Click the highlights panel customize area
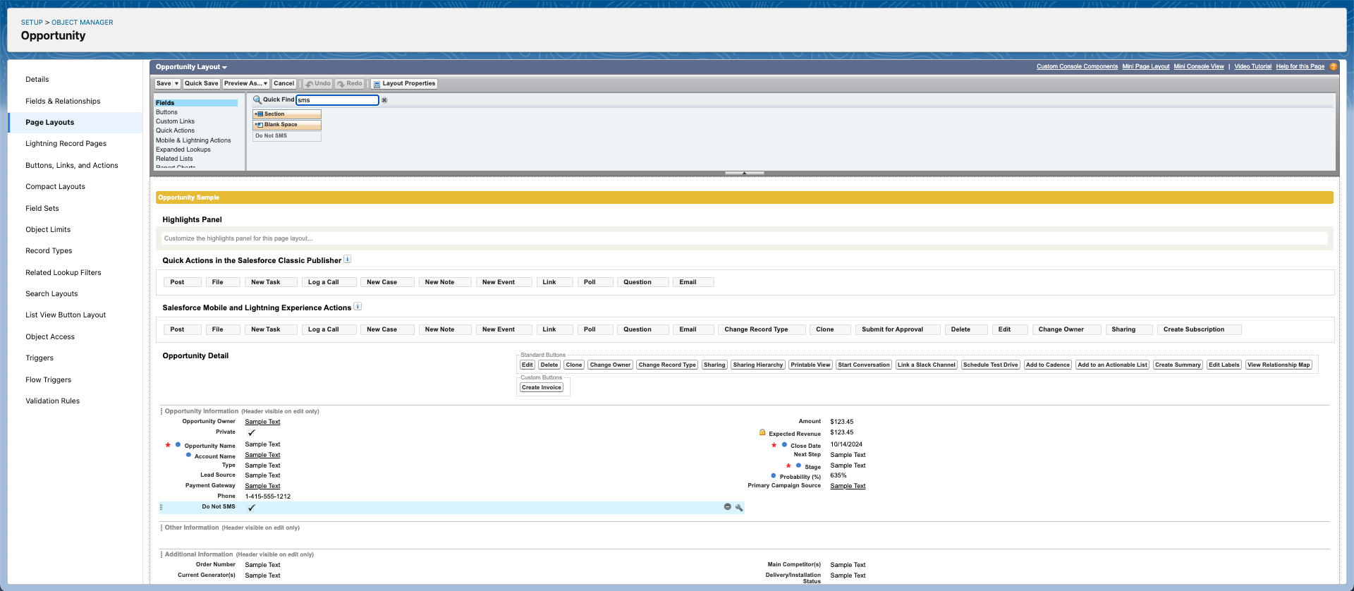The image size is (1354, 591). click(744, 238)
